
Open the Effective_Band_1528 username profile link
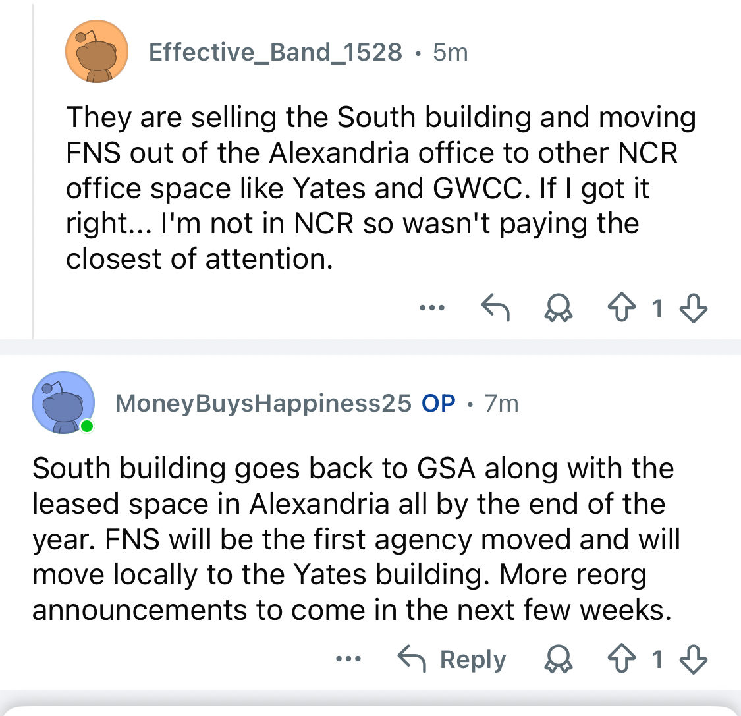(x=275, y=51)
